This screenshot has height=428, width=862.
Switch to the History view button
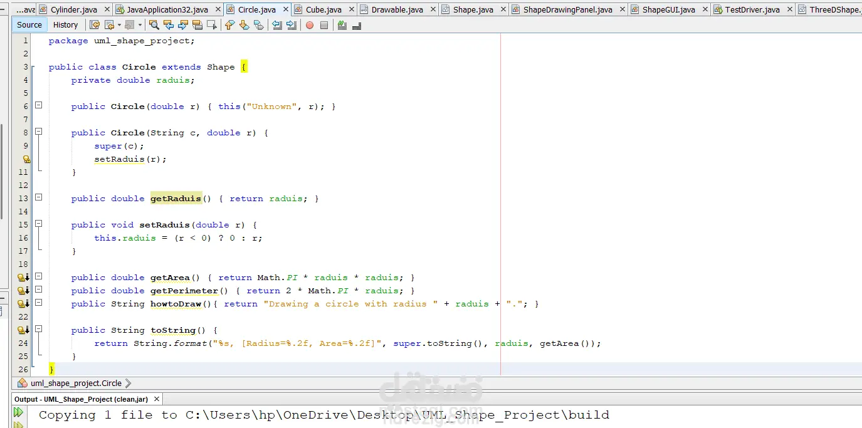[65, 25]
